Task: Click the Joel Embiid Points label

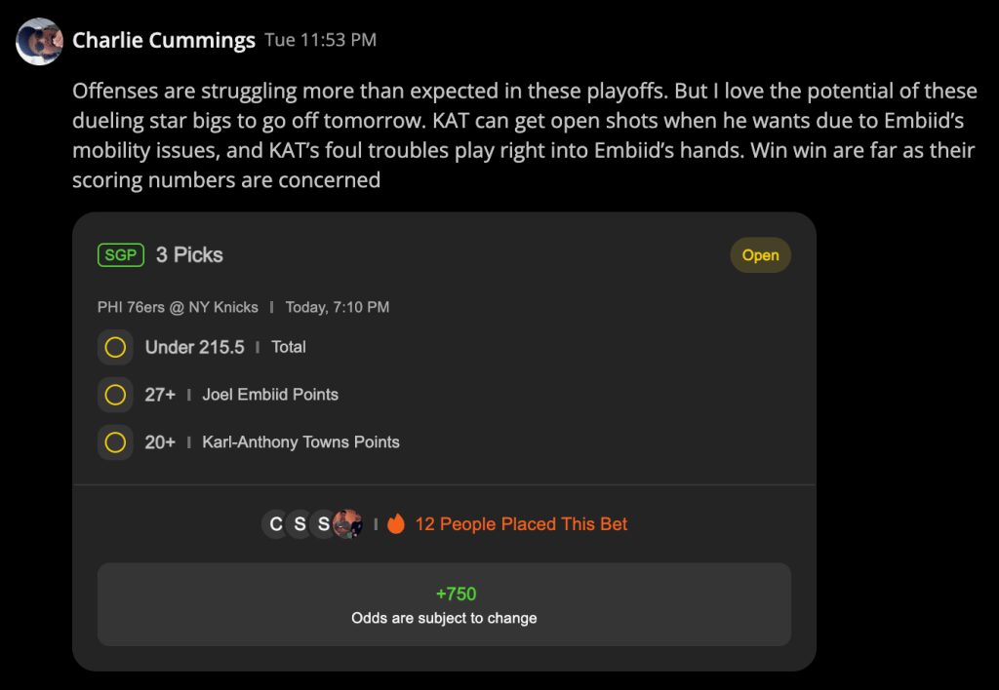Action: click(270, 395)
